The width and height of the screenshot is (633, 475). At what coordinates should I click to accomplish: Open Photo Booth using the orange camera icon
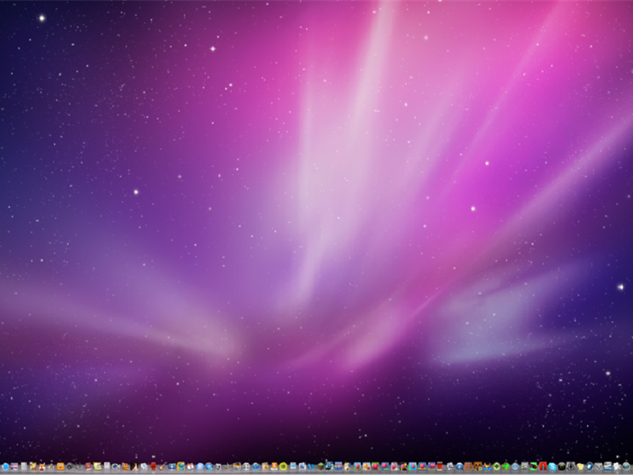pos(59,465)
